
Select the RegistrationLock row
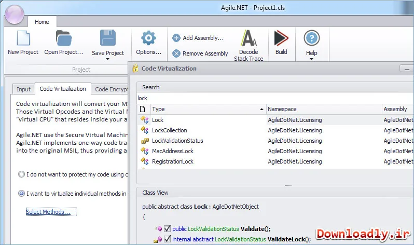(276, 161)
